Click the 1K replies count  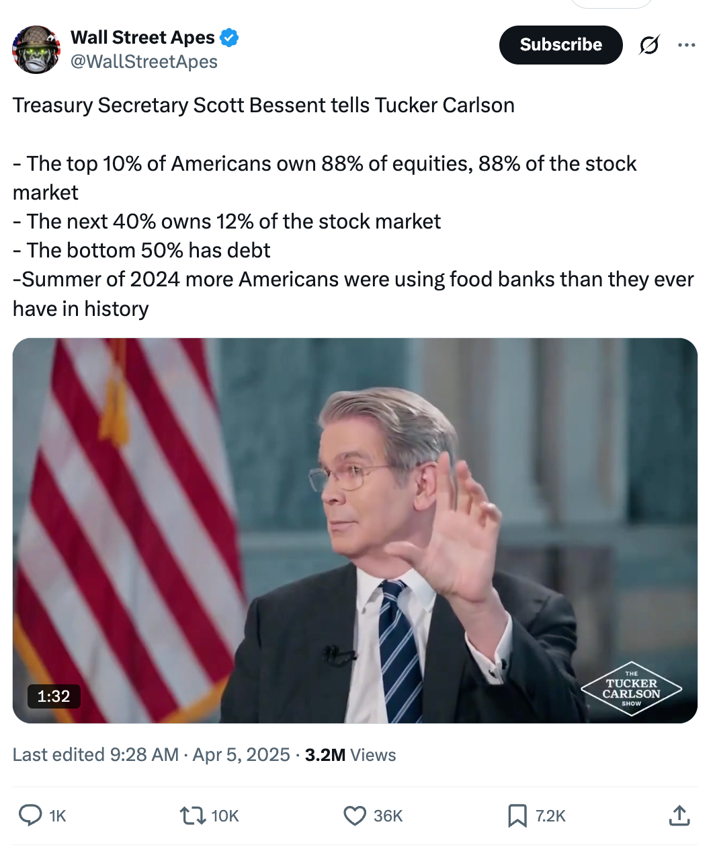click(58, 816)
